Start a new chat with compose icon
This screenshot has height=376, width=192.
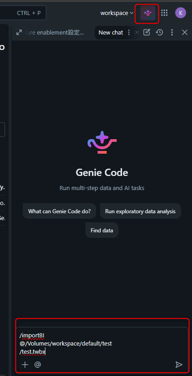pos(147,32)
